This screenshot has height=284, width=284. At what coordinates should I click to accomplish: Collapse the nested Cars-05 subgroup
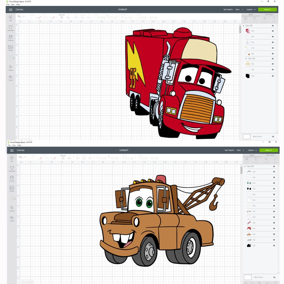tap(246, 59)
